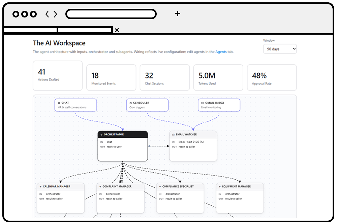Open the Approval Rate stat card
The width and height of the screenshot is (337, 224).
coord(272,77)
